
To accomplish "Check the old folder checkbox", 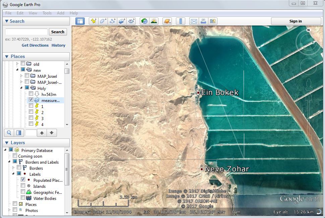I will coord(23,63).
